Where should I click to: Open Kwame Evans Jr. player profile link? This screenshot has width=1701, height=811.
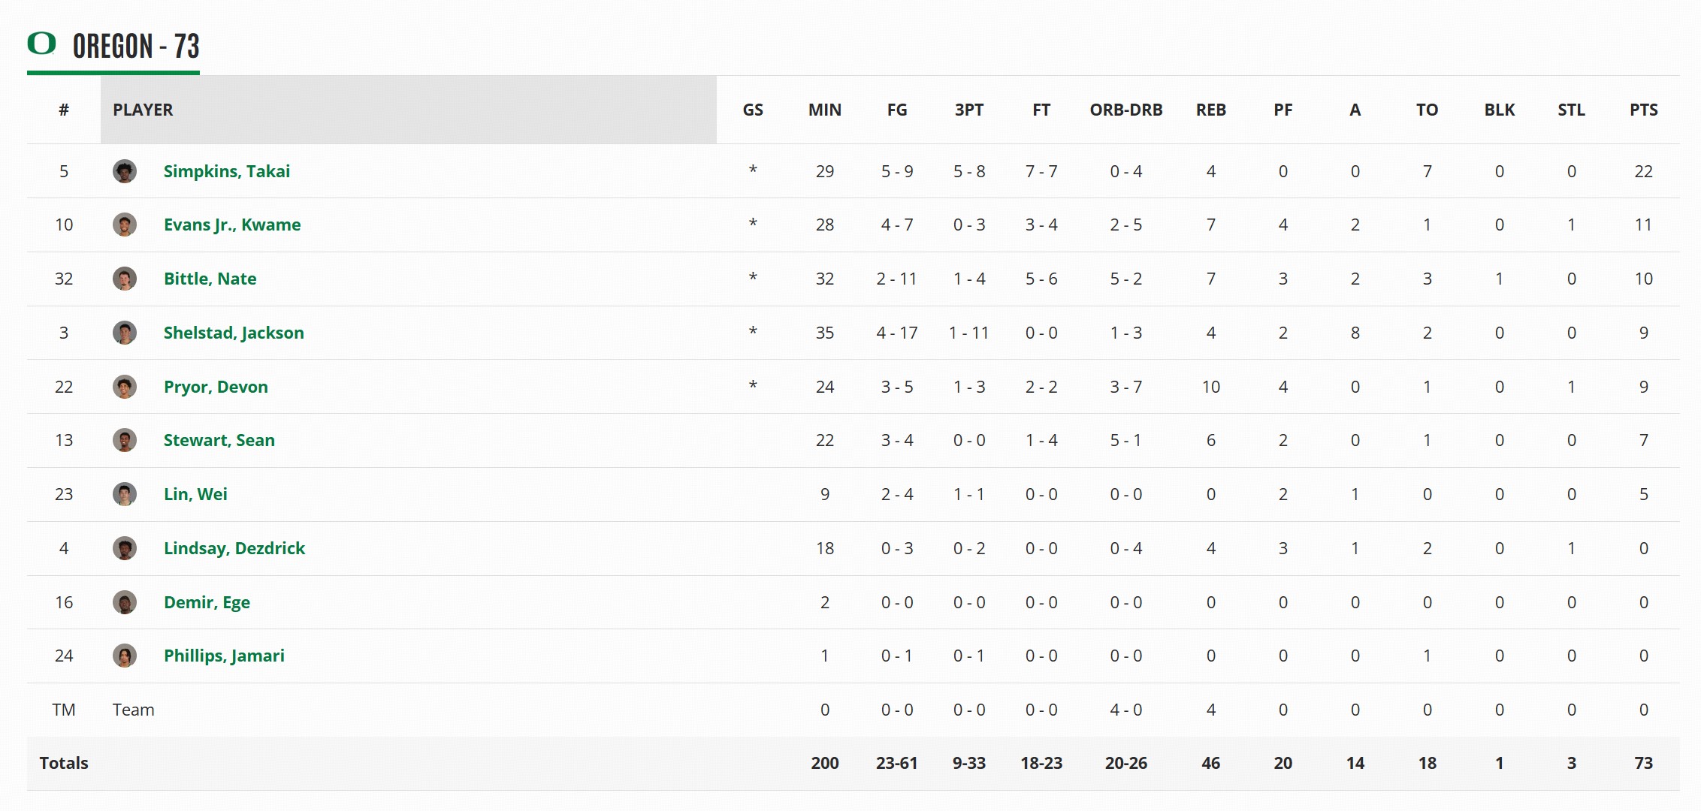click(231, 225)
